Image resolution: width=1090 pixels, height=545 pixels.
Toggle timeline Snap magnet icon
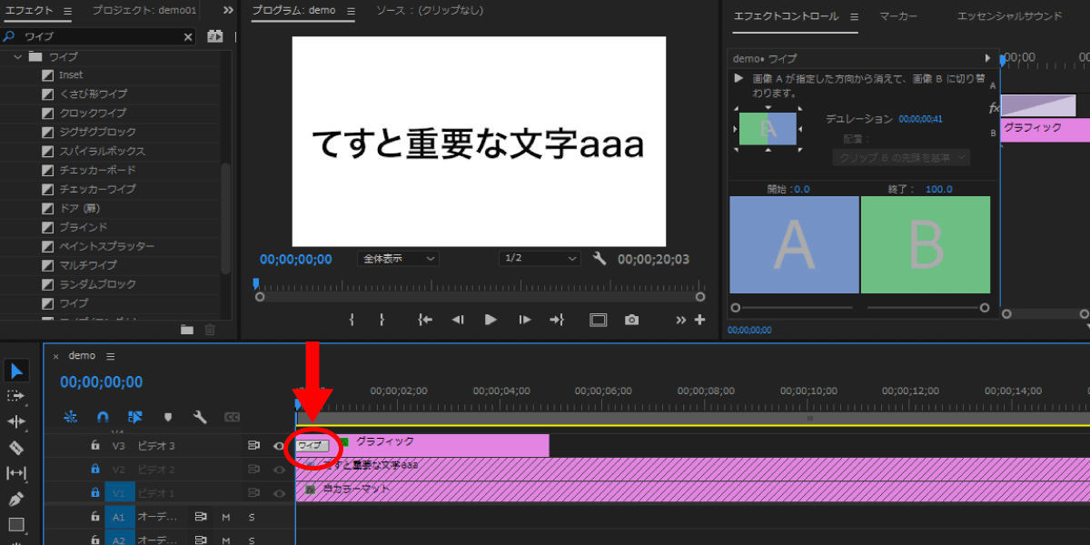pyautogui.click(x=103, y=417)
